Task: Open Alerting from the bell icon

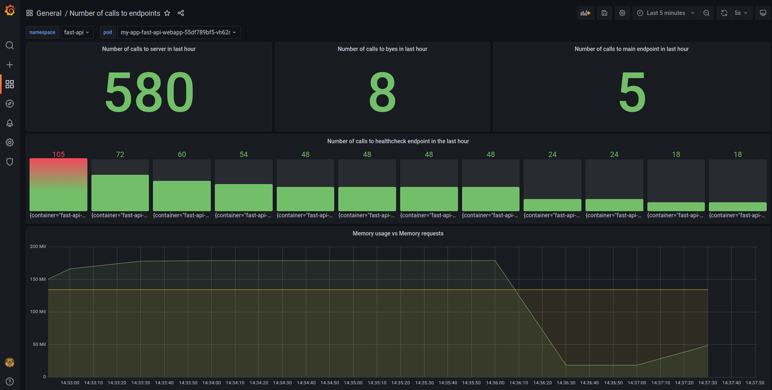Action: (10, 123)
